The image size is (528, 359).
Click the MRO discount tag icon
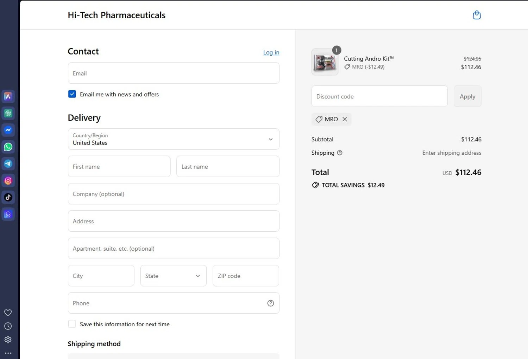point(319,119)
